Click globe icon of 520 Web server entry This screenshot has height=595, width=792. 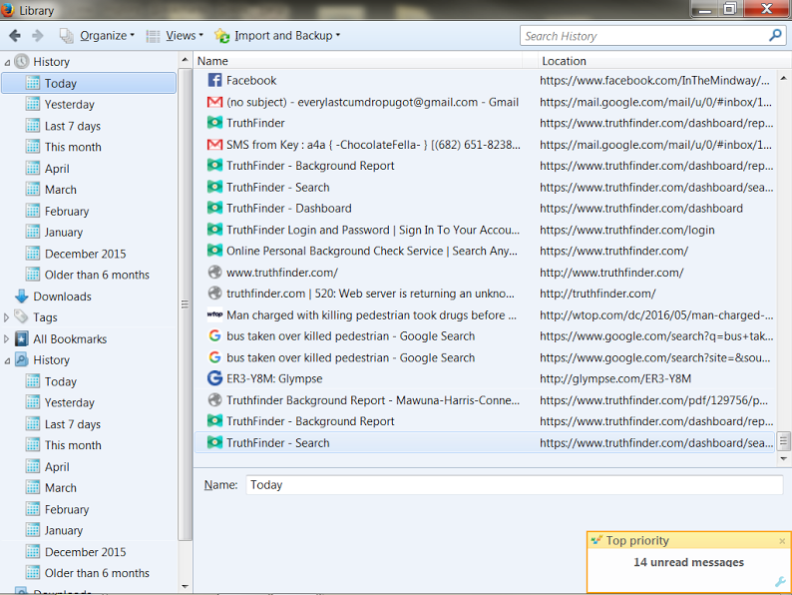(214, 294)
